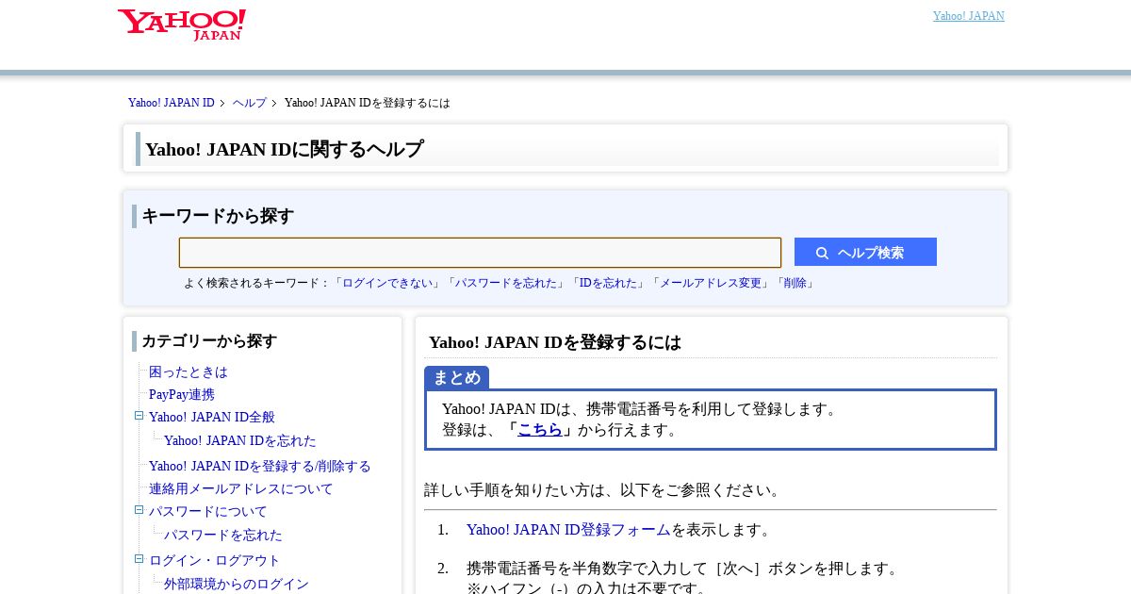Open the ヘルプ breadcrumb link
1131x594 pixels.
coord(250,103)
